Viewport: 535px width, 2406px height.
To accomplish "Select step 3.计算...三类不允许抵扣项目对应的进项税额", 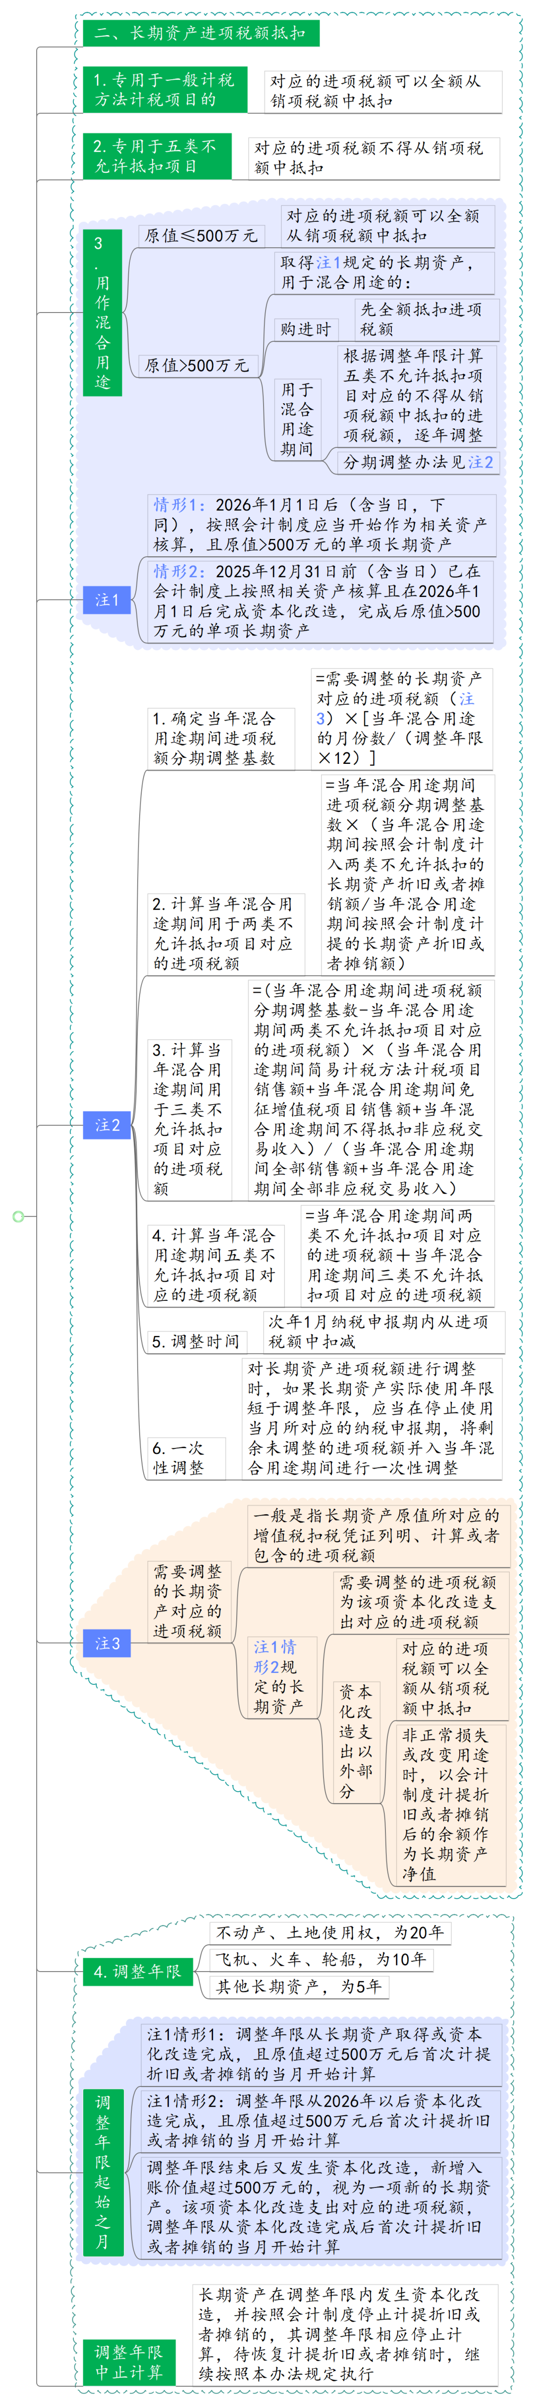I will pos(190,1119).
